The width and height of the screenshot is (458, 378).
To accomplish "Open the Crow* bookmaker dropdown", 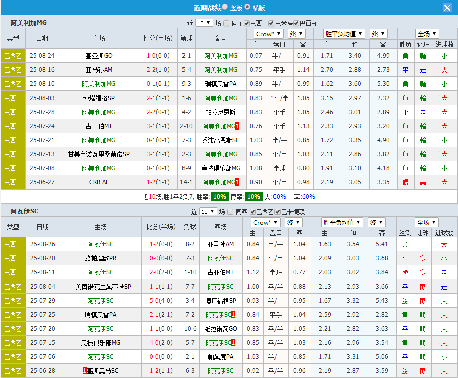I will [x=268, y=34].
